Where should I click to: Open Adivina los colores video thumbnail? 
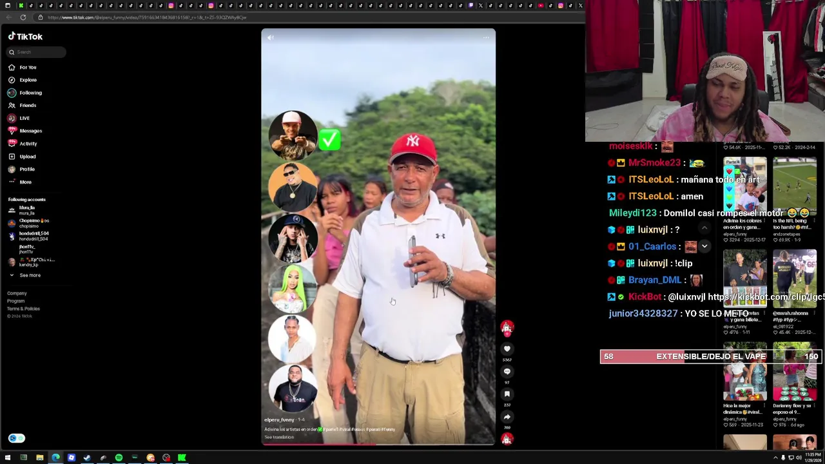pyautogui.click(x=745, y=187)
